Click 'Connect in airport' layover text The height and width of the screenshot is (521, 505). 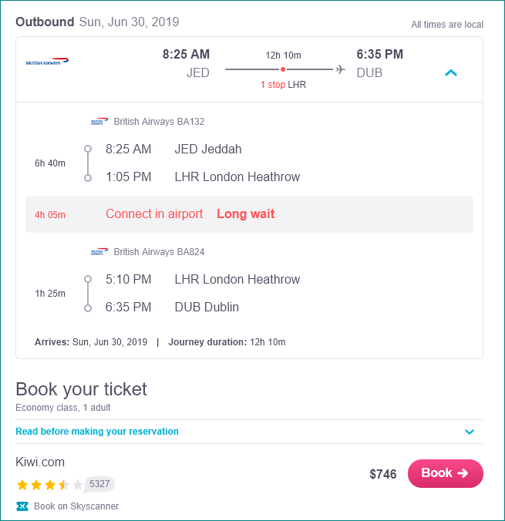(154, 214)
